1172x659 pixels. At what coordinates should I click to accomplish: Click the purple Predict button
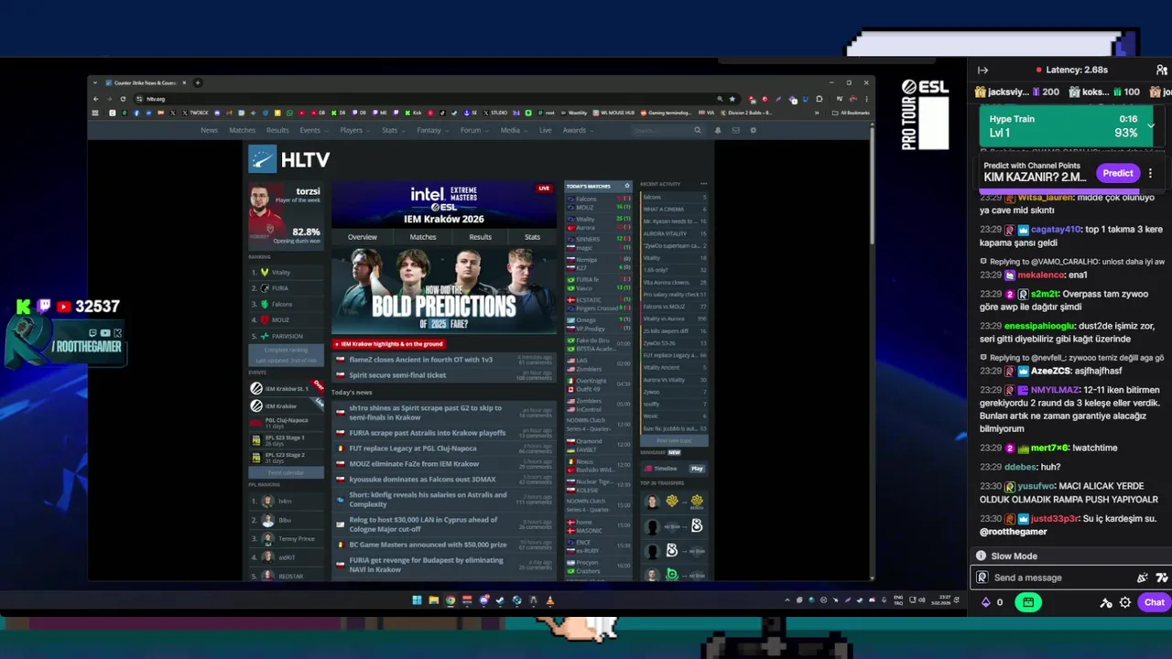[1117, 173]
